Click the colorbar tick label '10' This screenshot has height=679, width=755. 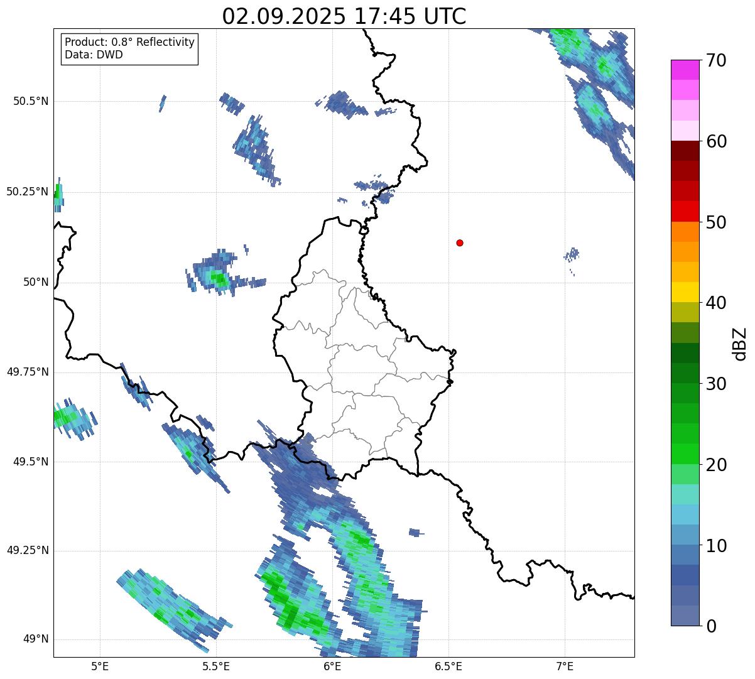point(716,546)
